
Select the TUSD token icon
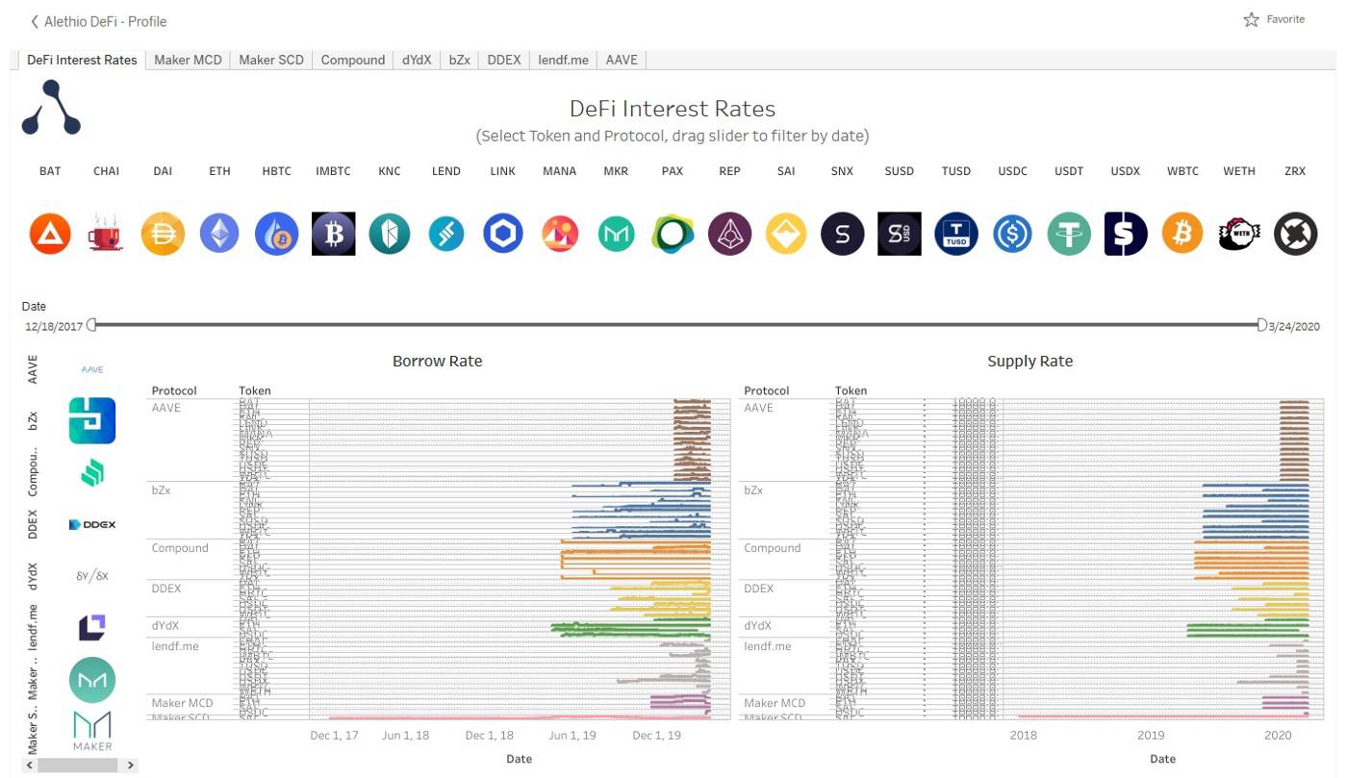956,234
